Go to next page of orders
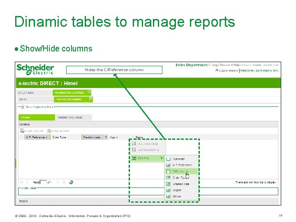 pos(58,183)
